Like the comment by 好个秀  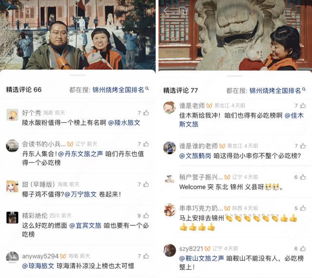point(146,113)
